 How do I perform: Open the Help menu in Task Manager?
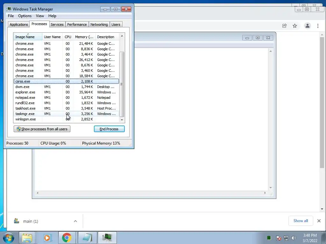[52, 16]
